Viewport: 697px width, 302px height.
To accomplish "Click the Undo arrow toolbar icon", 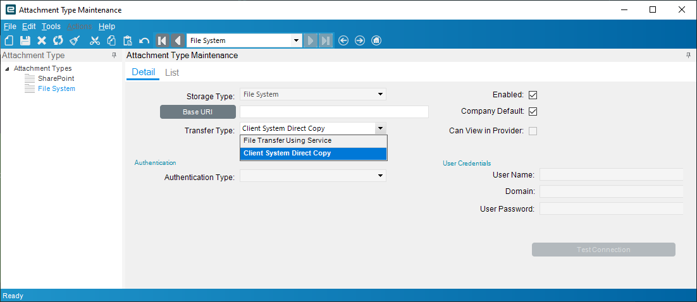I will tap(144, 40).
